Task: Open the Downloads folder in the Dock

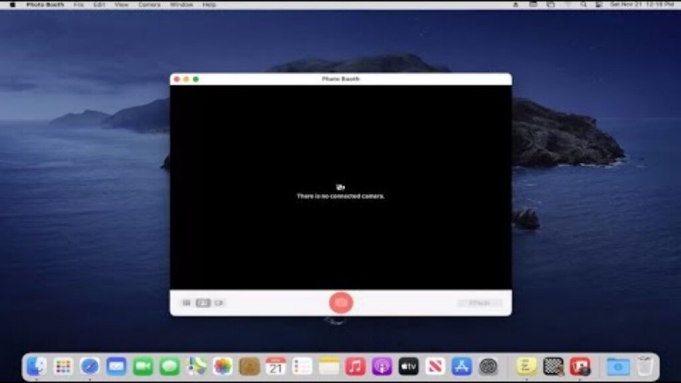Action: pos(618,366)
